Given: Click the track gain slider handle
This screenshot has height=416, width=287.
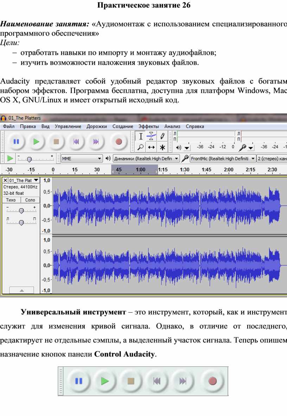Looking at the screenshot, I should tap(21, 211).
